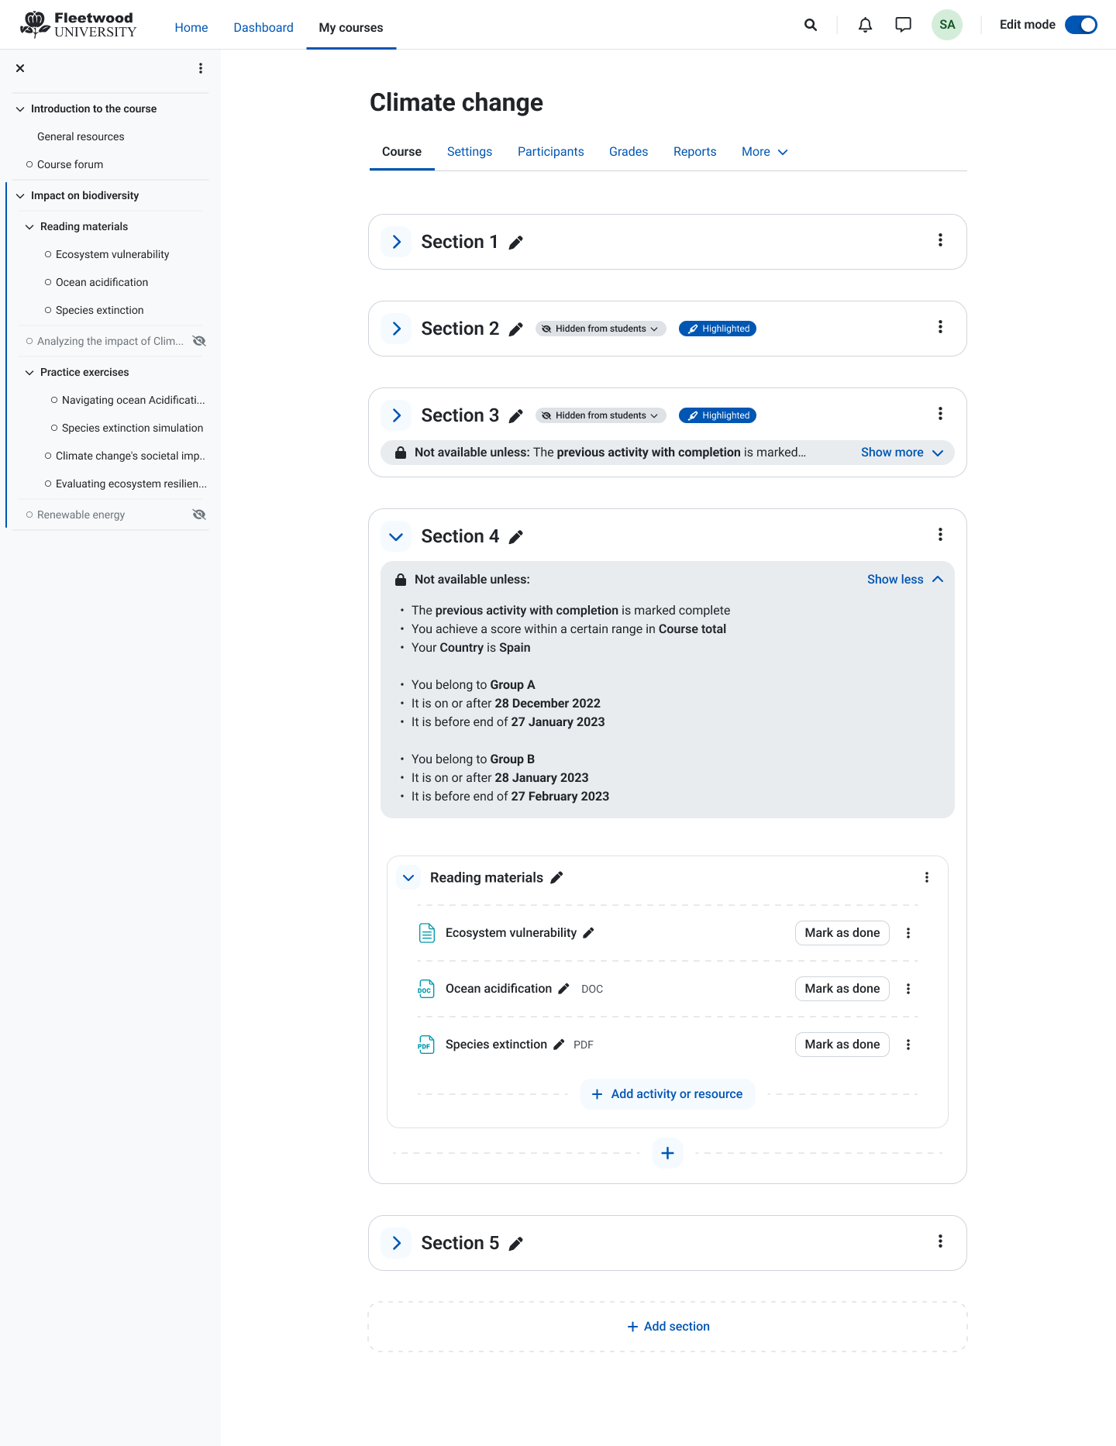Open the messaging chat bubble icon
The height and width of the screenshot is (1446, 1116).
pyautogui.click(x=903, y=25)
